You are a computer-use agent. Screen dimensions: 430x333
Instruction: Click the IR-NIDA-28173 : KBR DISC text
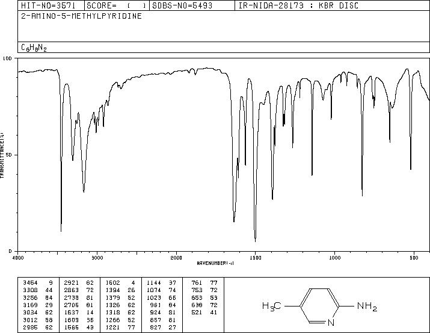click(x=298, y=5)
